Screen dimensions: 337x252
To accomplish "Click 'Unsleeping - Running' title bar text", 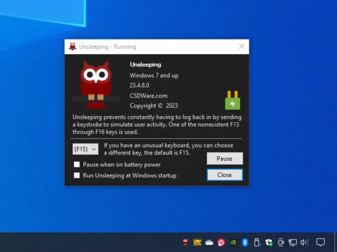I will pos(107,47).
